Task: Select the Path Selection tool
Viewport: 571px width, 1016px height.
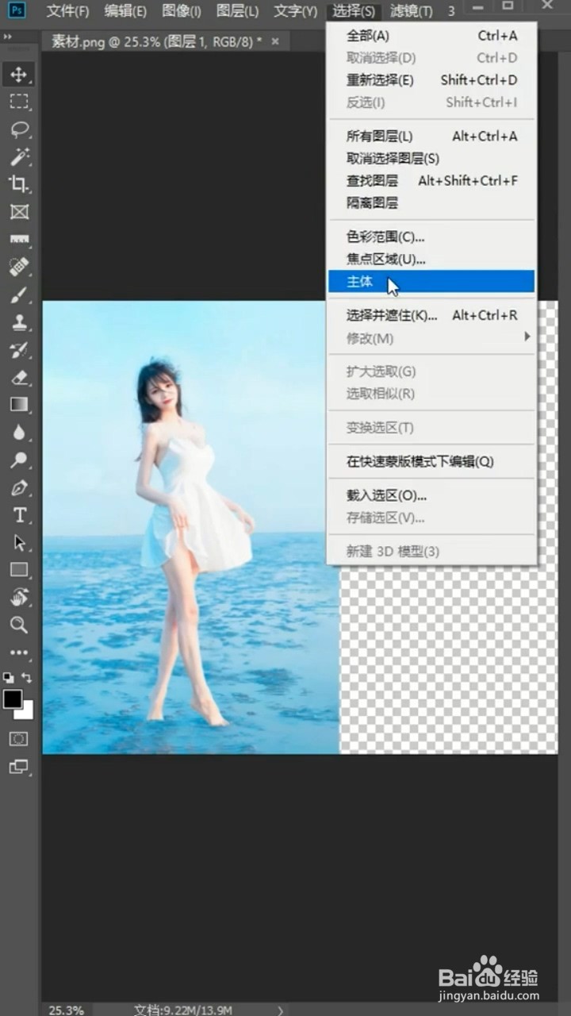Action: 19,542
